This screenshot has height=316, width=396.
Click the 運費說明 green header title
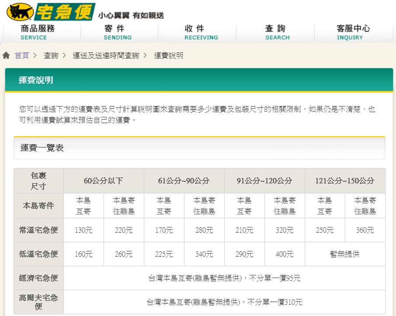click(x=35, y=80)
